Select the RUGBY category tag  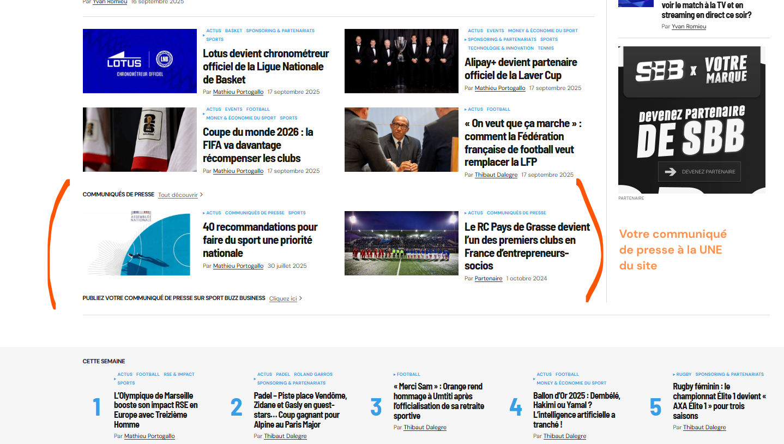tap(683, 375)
